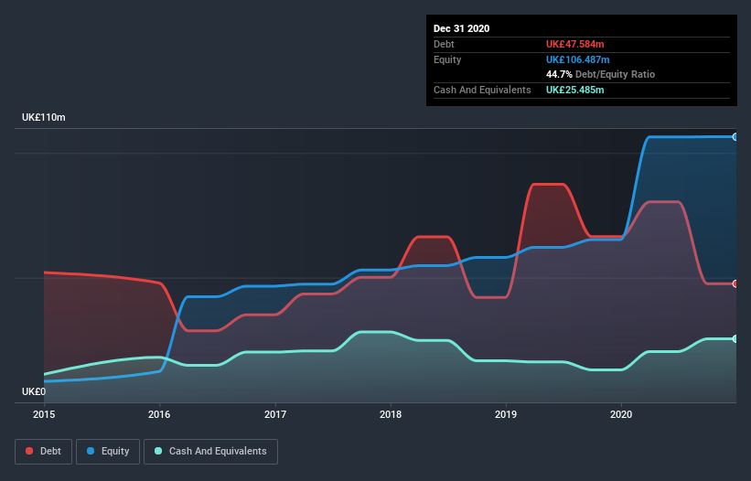Click the 2019 x-axis label

506,414
